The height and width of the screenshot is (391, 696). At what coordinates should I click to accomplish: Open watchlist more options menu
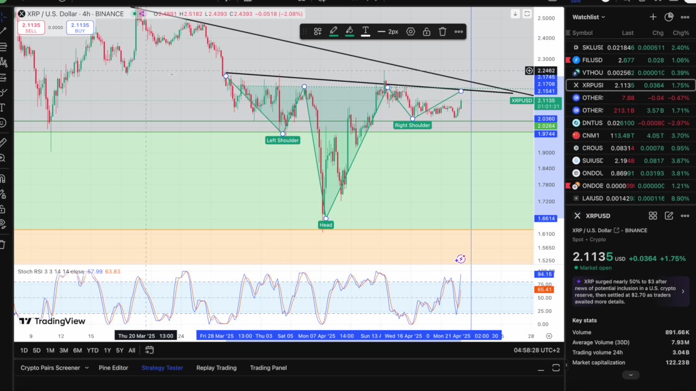(685, 17)
